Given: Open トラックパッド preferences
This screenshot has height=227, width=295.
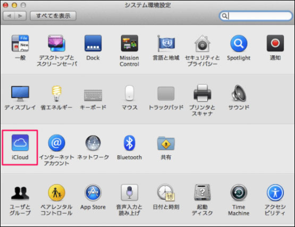Looking at the screenshot, I should (166, 94).
